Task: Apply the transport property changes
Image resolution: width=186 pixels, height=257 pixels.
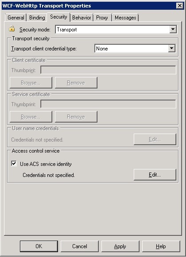Action: tap(120, 246)
